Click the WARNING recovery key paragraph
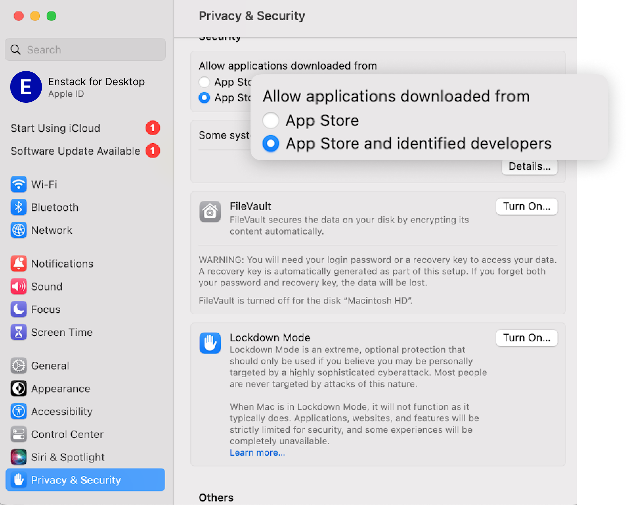630x505 pixels. click(x=378, y=271)
